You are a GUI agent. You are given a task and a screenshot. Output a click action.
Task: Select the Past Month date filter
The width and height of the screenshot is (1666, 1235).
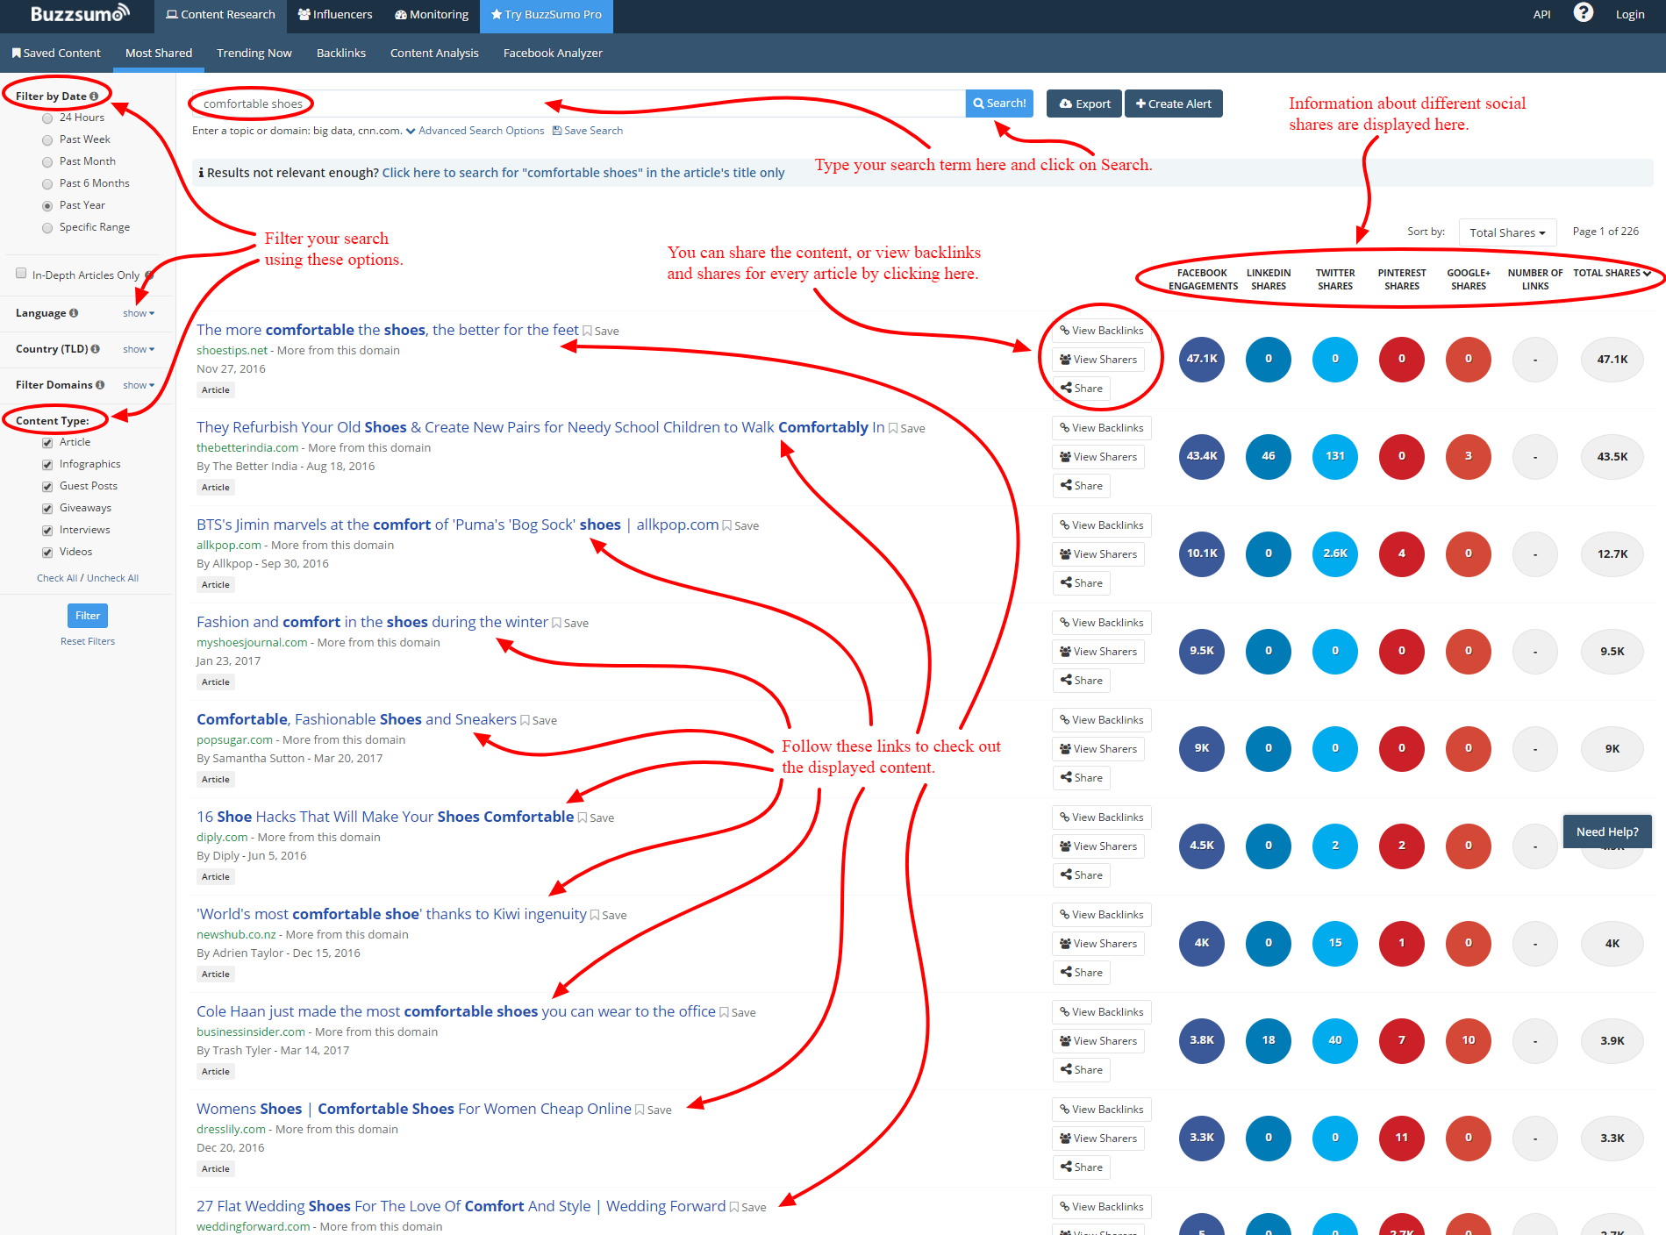click(x=47, y=161)
